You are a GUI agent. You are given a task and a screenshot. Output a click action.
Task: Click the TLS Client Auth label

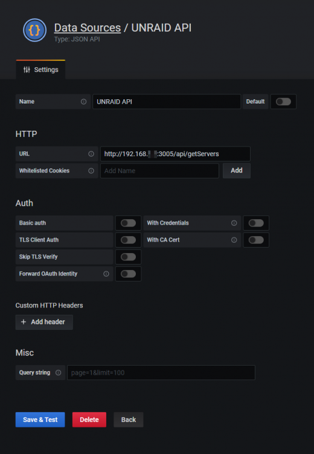coord(39,240)
